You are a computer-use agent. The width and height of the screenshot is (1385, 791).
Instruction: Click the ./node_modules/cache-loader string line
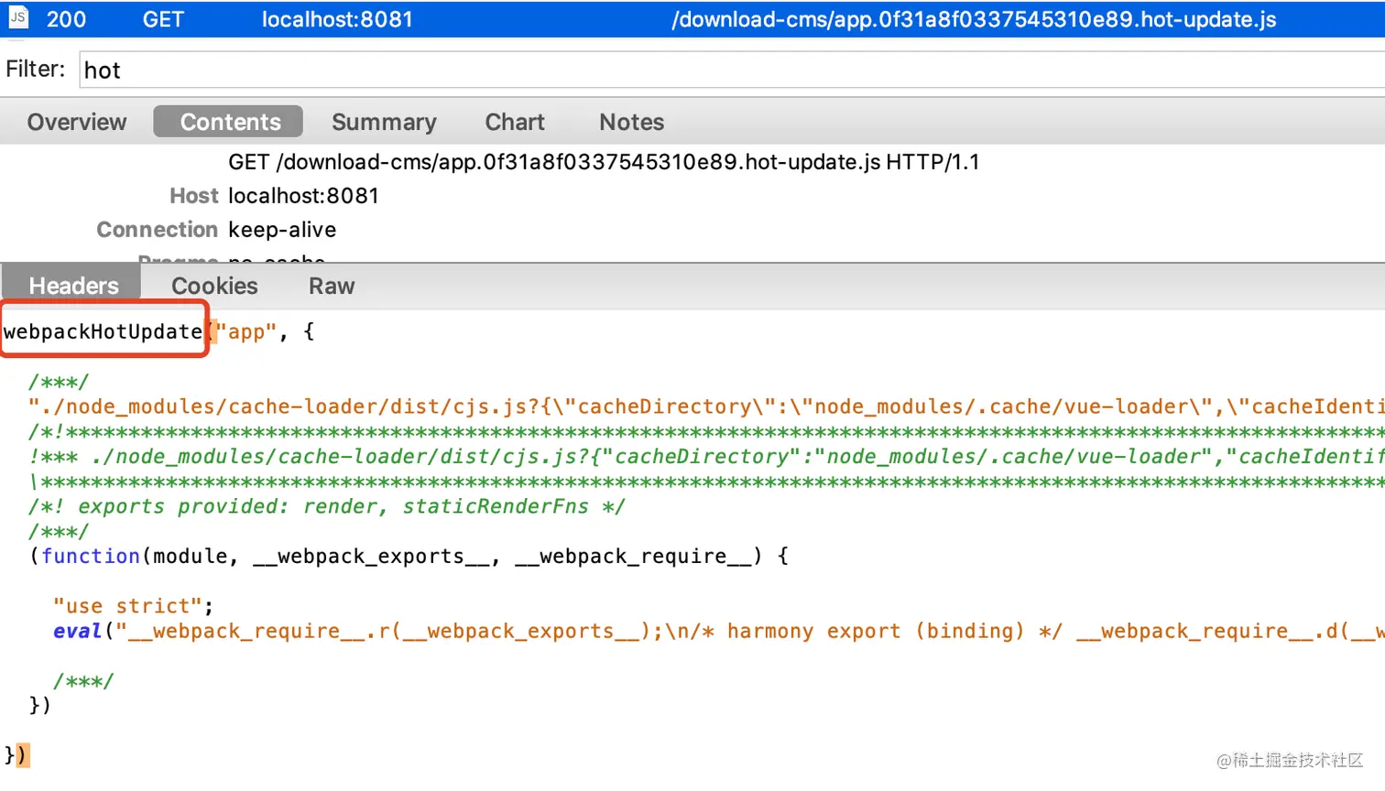tap(706, 406)
